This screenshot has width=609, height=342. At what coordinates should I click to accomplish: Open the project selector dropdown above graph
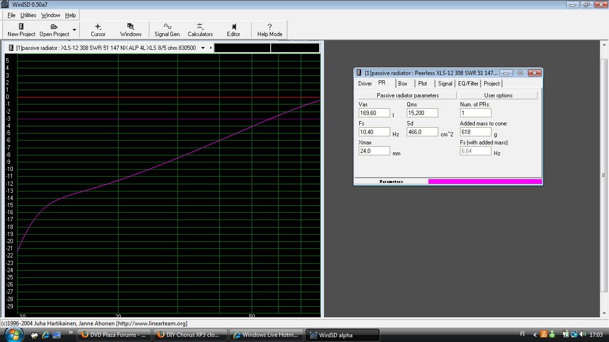click(203, 48)
